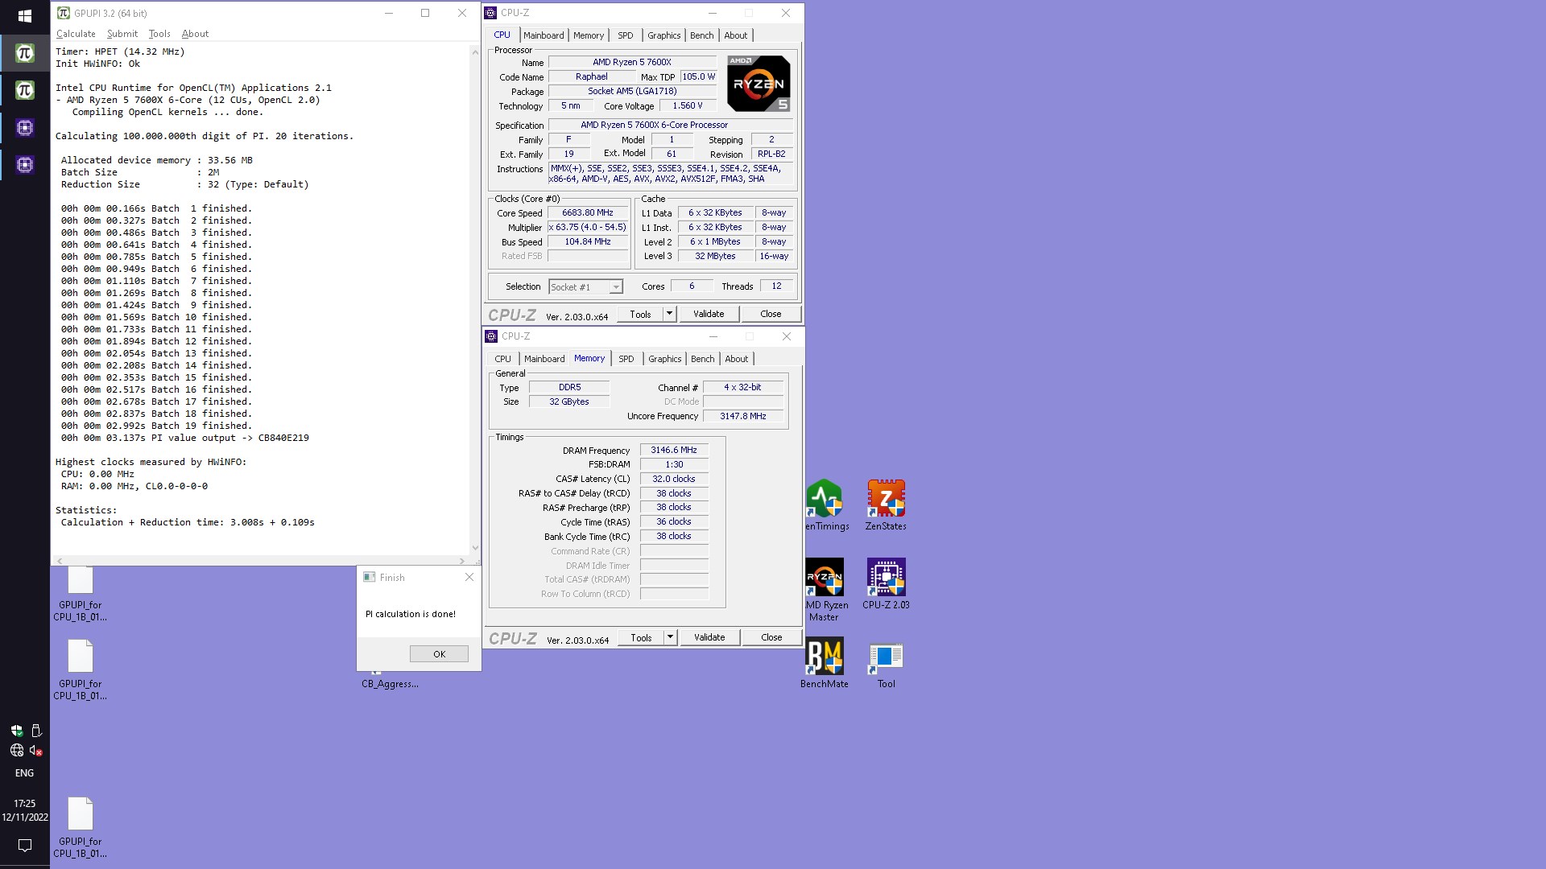Switch to Graphics tab in top CPU-Z
Viewport: 1546px width, 869px height.
[664, 35]
